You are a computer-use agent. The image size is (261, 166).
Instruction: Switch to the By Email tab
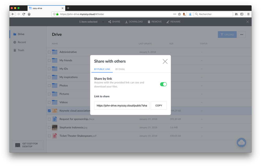[x=120, y=69]
